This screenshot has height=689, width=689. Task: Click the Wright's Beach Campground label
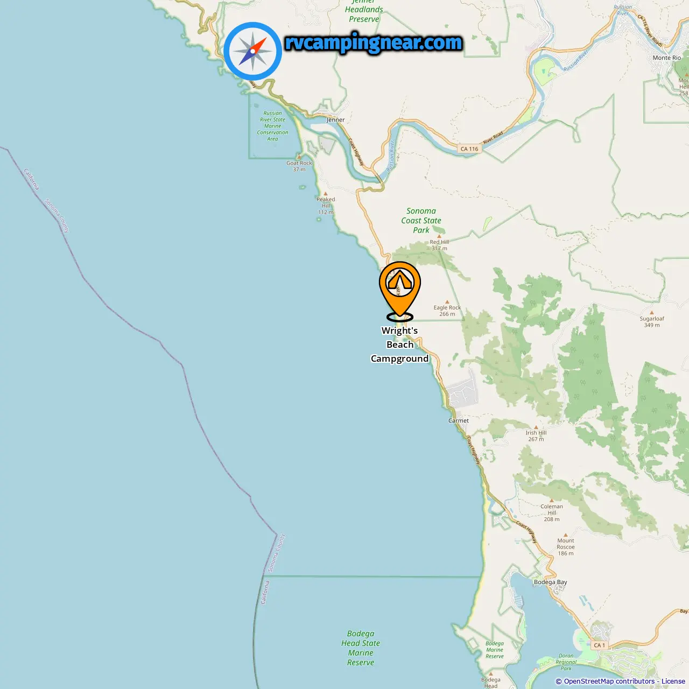tap(400, 344)
